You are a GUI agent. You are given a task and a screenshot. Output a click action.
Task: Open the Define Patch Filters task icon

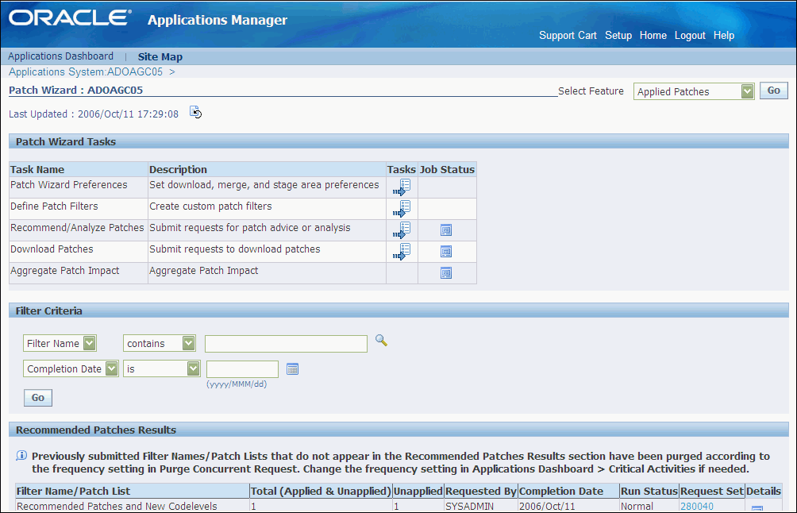[x=402, y=208]
